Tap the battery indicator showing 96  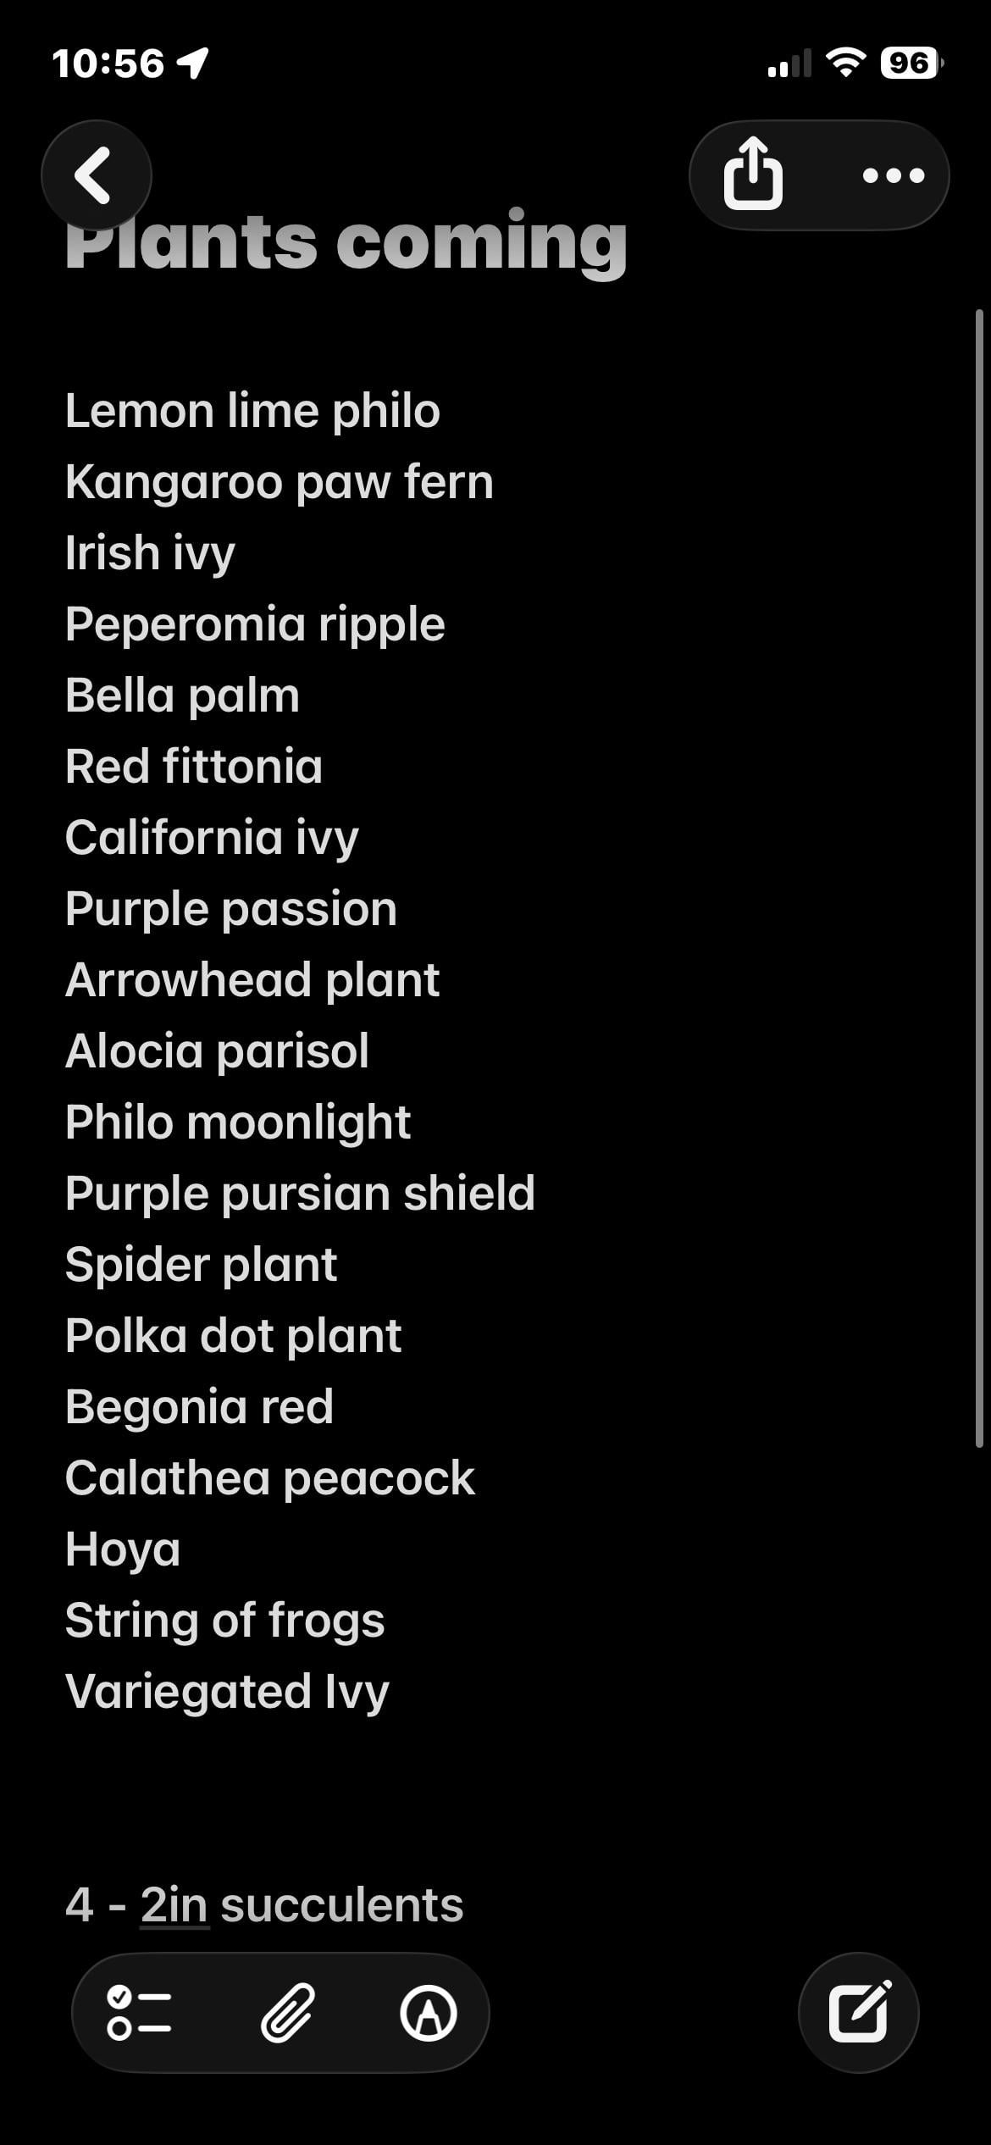tap(911, 63)
